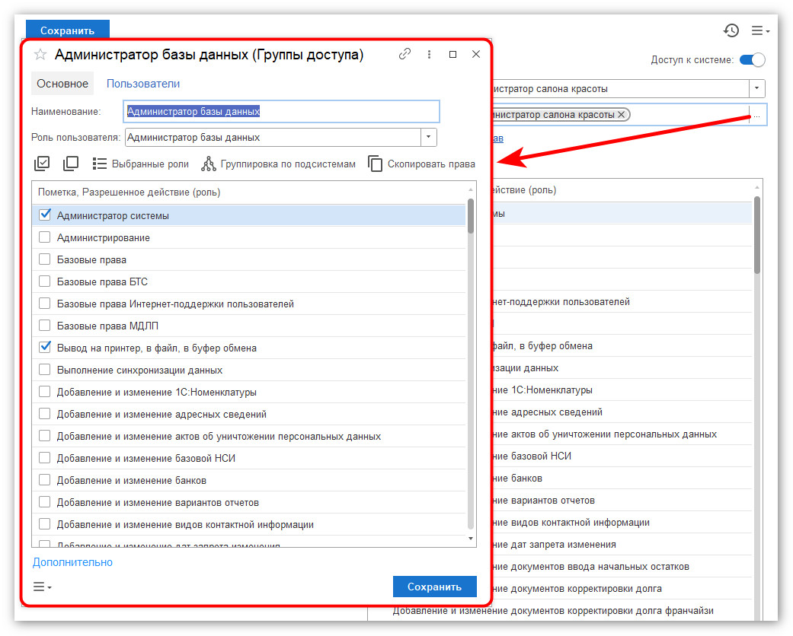Click Сохранить in the background window toolbar
The image size is (793, 636).
pyautogui.click(x=67, y=30)
